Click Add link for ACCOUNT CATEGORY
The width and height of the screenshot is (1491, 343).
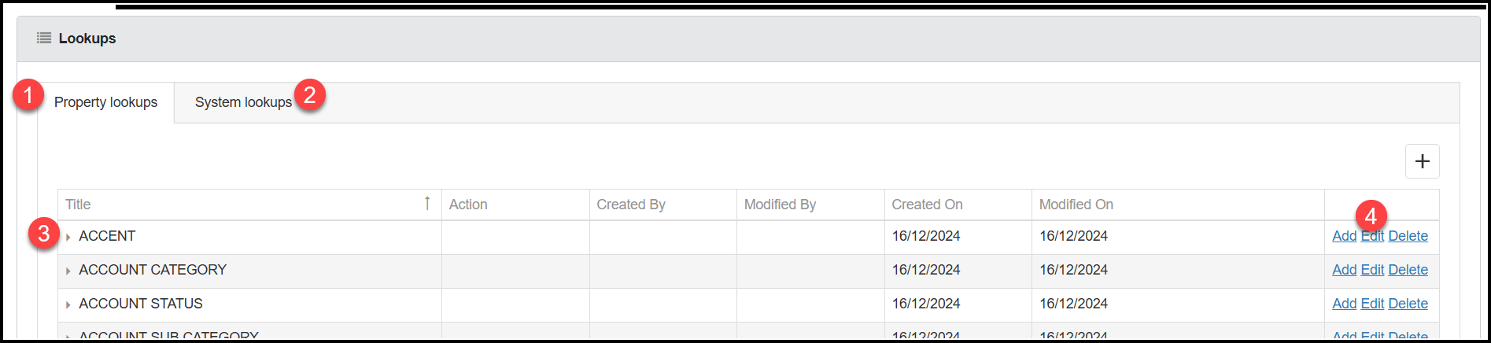1344,270
